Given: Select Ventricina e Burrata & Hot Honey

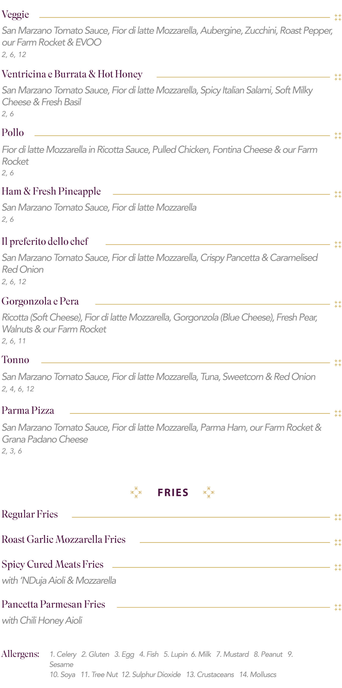Looking at the screenshot, I should (x=72, y=74).
